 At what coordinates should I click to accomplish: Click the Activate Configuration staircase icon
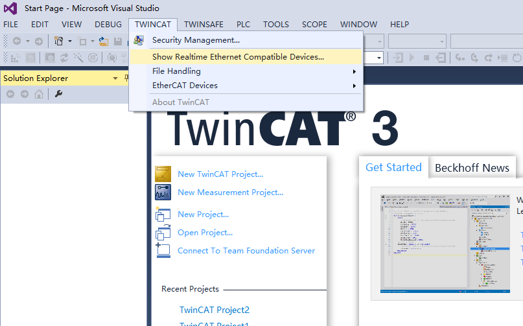(x=15, y=58)
